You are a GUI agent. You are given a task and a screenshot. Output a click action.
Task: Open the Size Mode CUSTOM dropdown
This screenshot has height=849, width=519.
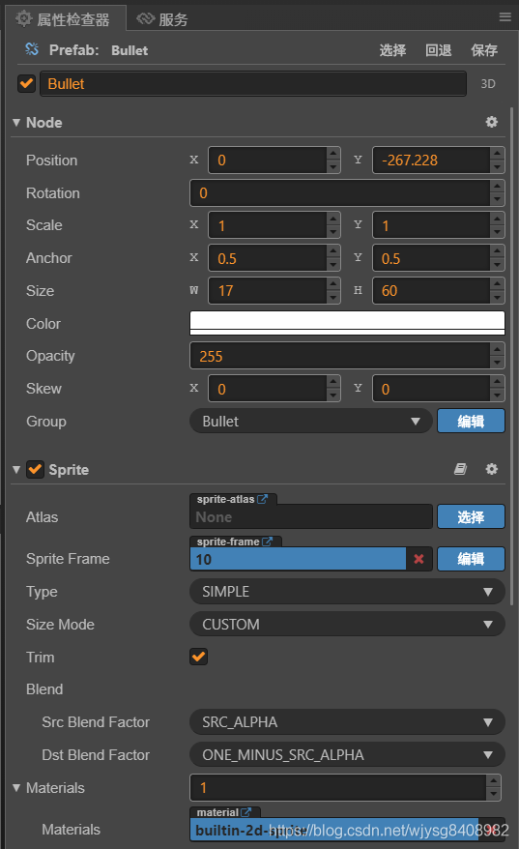(x=347, y=625)
